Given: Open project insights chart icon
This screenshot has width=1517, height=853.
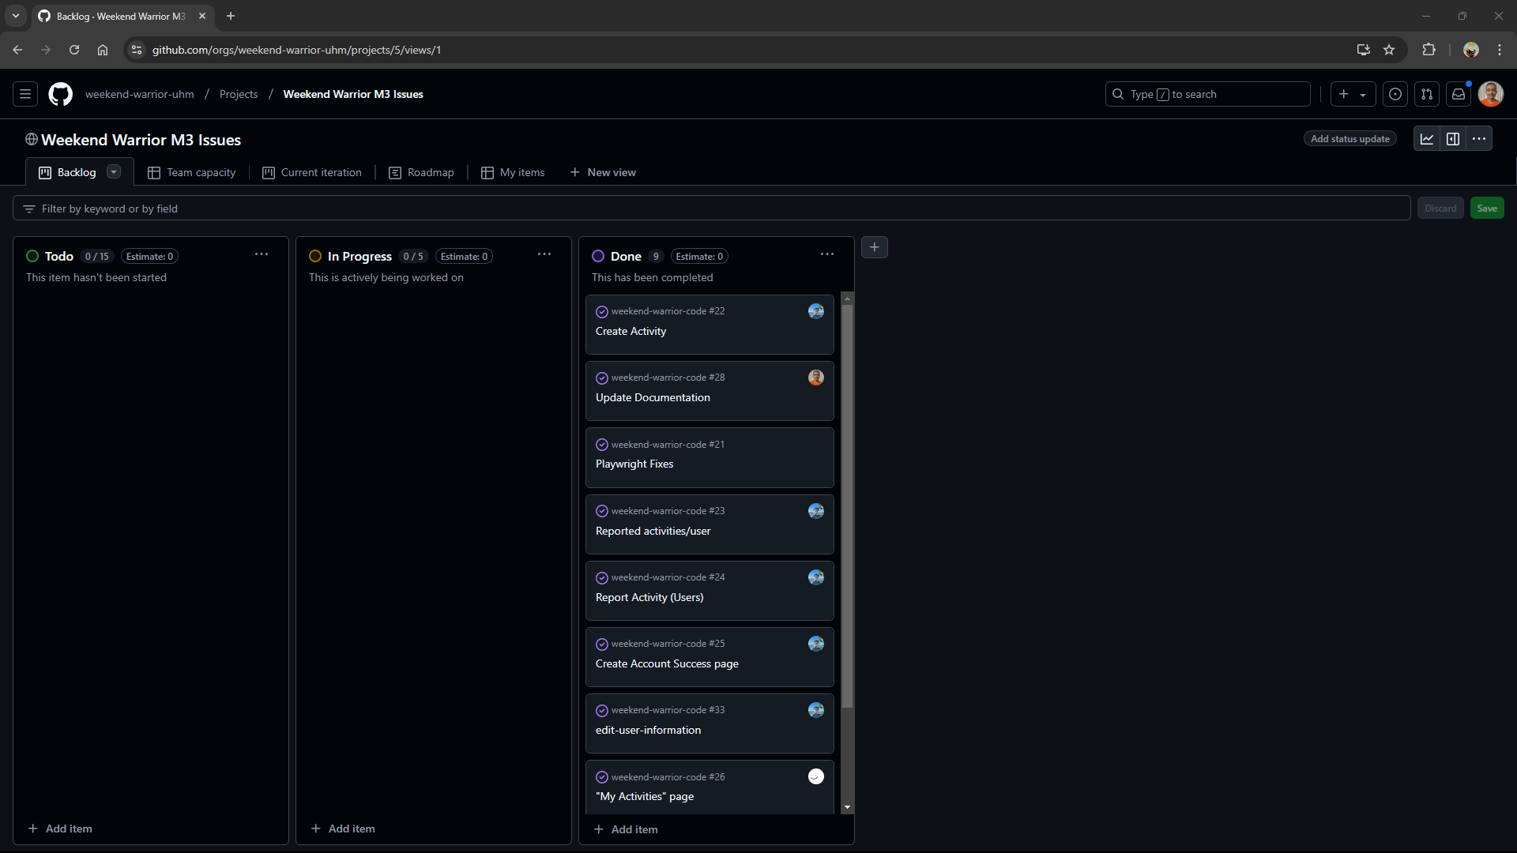Looking at the screenshot, I should [x=1427, y=138].
